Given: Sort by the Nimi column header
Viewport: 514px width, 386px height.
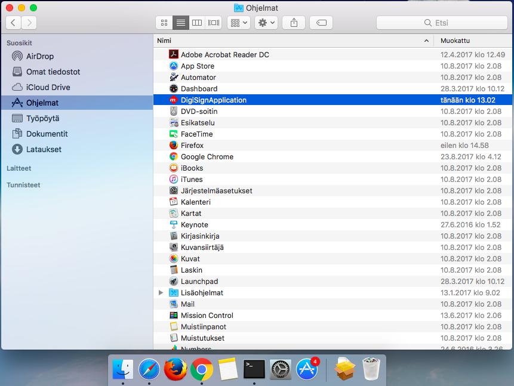Looking at the screenshot, I should click(x=293, y=41).
